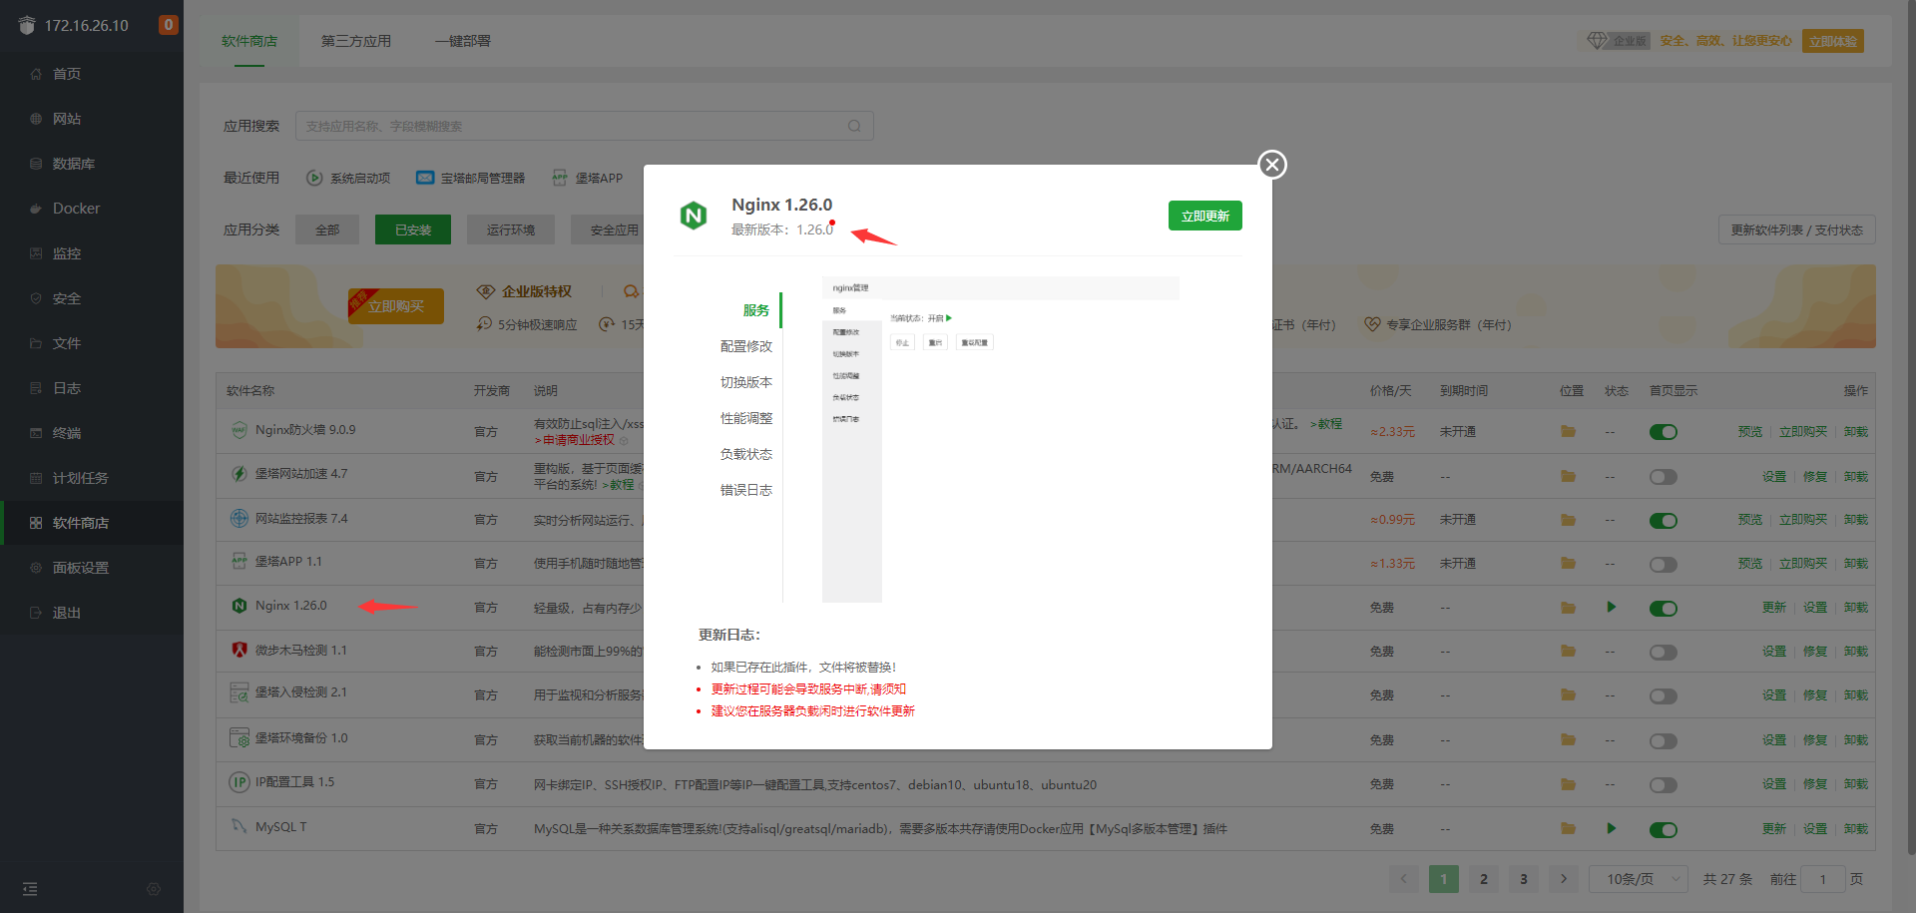
Task: Close the Nginx update dialog
Action: click(1271, 165)
